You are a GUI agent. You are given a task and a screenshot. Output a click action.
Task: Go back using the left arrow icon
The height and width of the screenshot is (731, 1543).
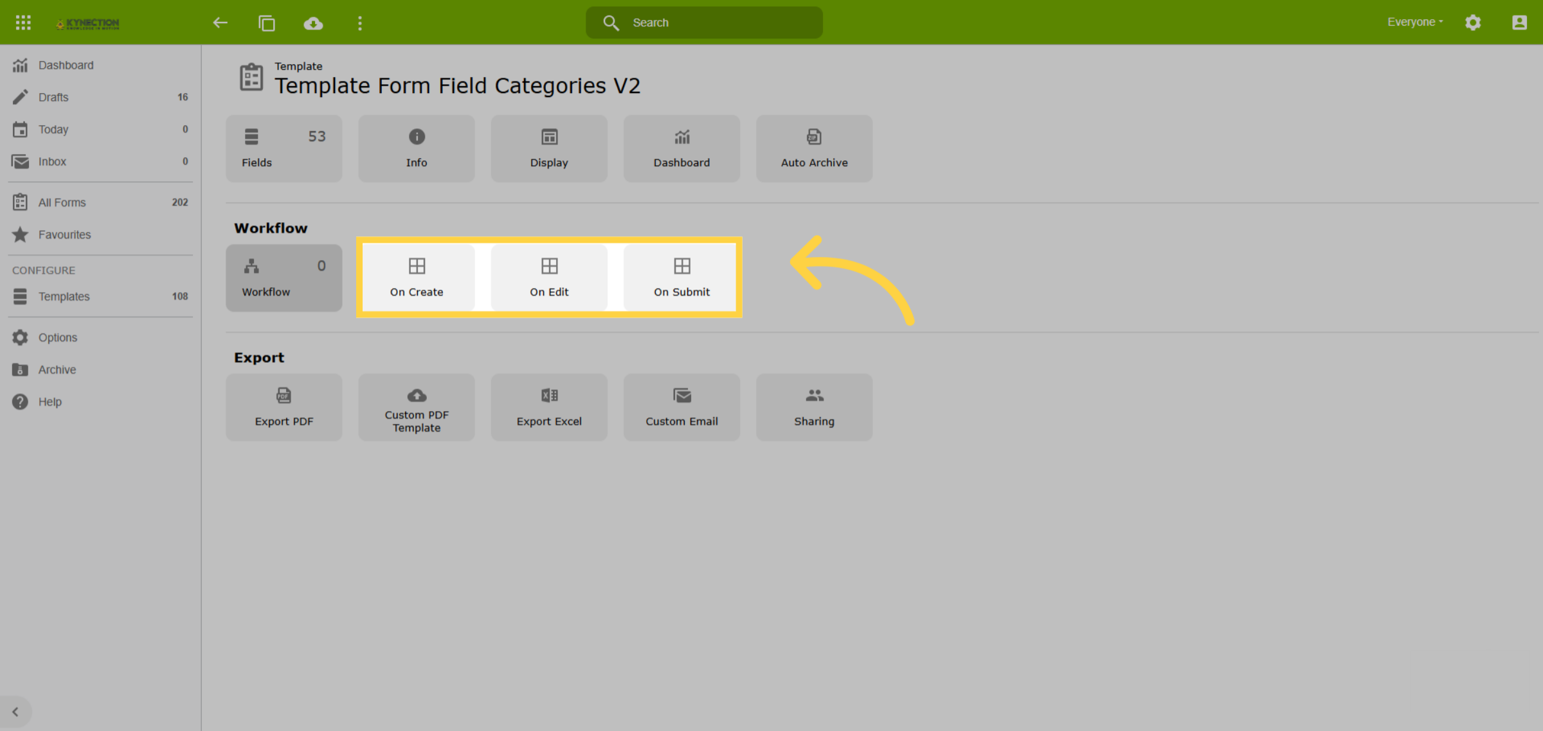pyautogui.click(x=221, y=23)
